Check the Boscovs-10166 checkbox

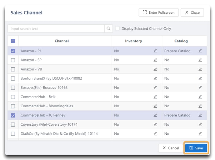click(13, 88)
